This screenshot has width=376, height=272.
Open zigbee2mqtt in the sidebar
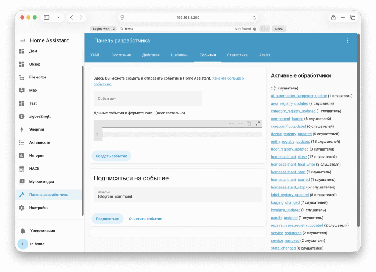(x=40, y=116)
